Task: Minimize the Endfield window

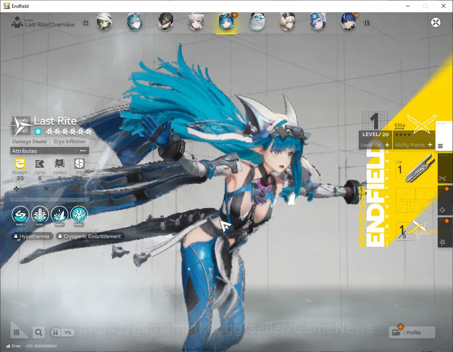Action: [x=408, y=6]
